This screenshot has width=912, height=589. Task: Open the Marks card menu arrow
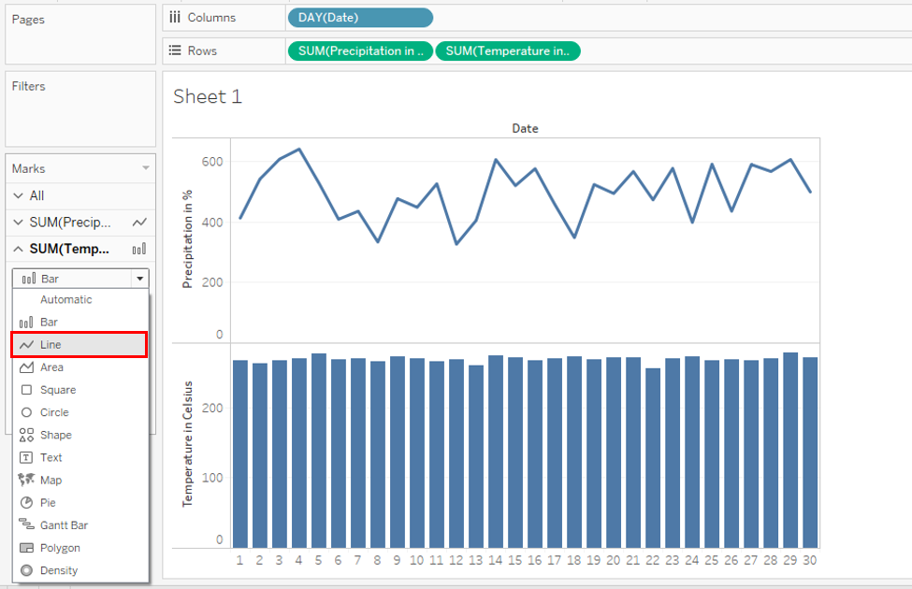click(145, 169)
